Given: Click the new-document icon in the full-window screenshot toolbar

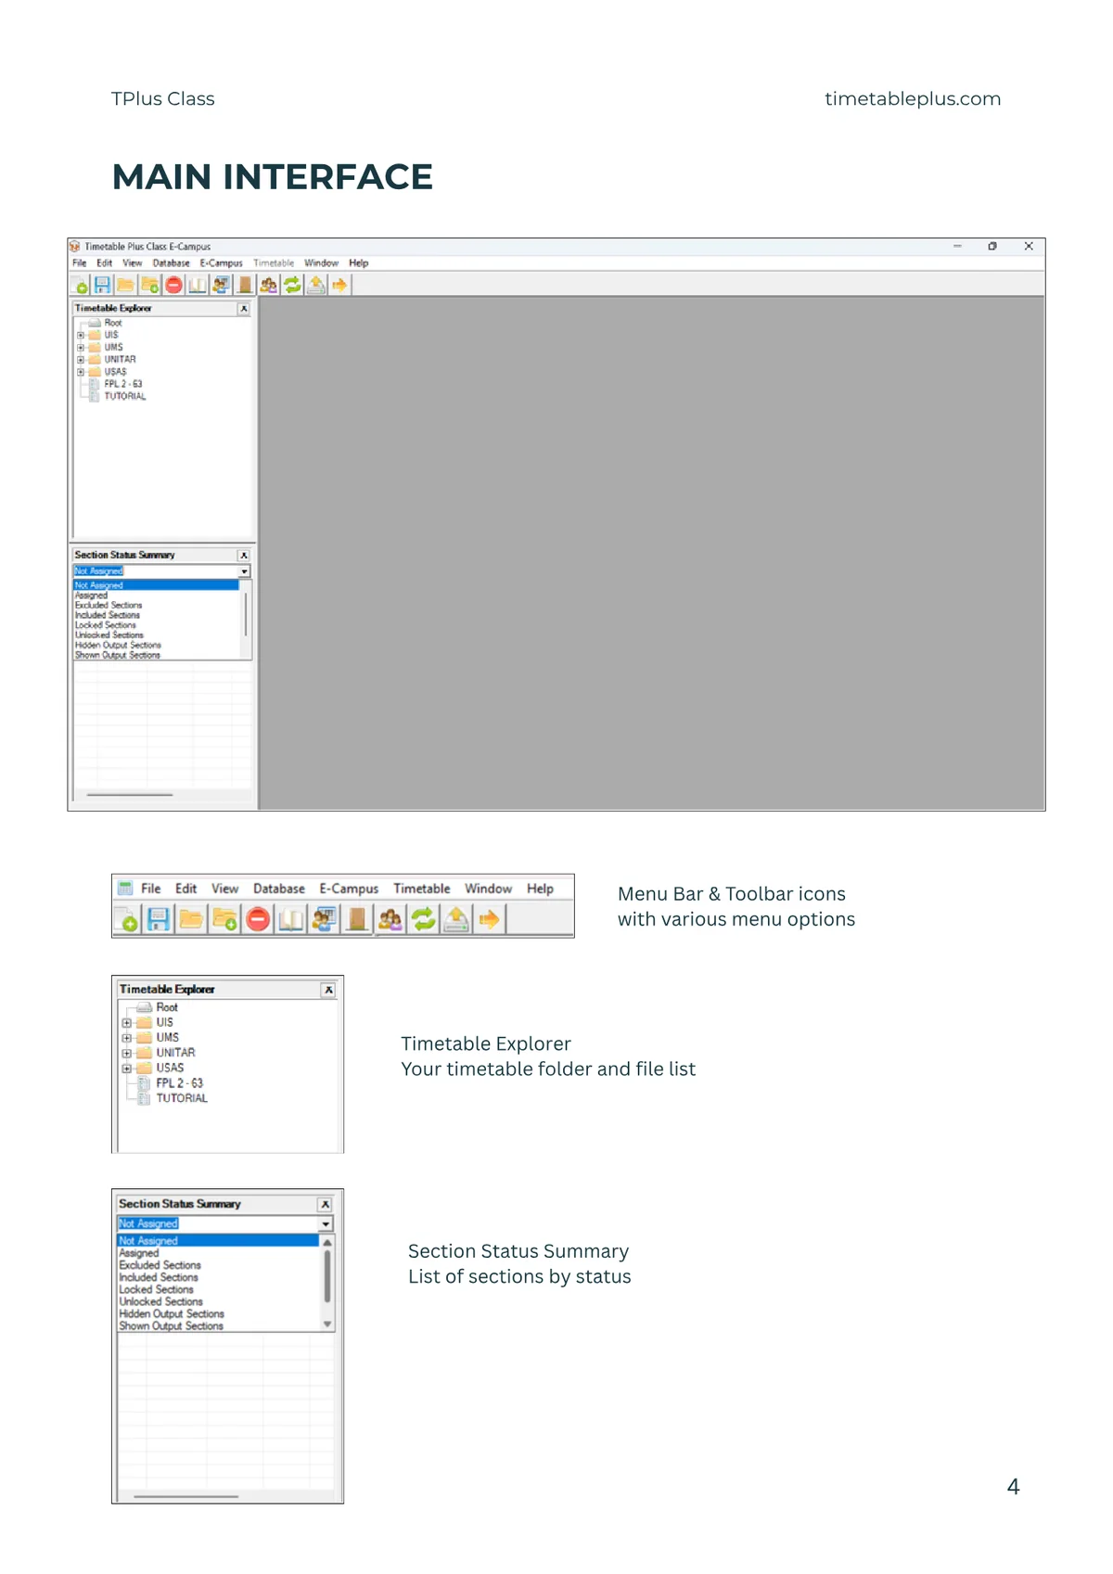Looking at the screenshot, I should pyautogui.click(x=80, y=285).
